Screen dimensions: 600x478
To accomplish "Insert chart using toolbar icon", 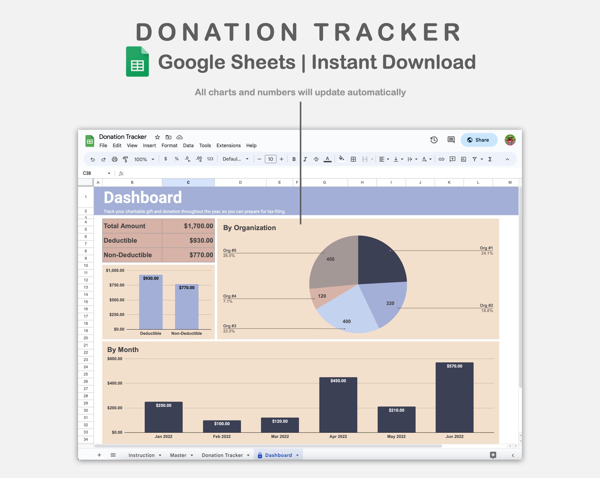I will pos(463,159).
